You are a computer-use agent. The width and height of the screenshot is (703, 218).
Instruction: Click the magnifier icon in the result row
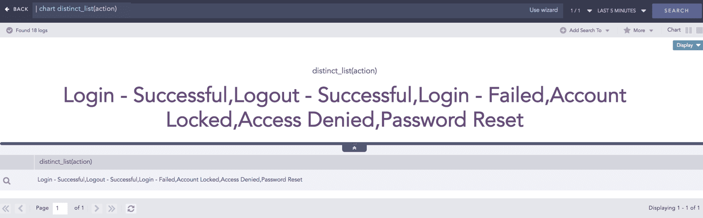7,181
